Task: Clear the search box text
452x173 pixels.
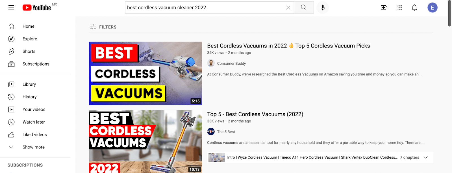Action: (x=288, y=8)
